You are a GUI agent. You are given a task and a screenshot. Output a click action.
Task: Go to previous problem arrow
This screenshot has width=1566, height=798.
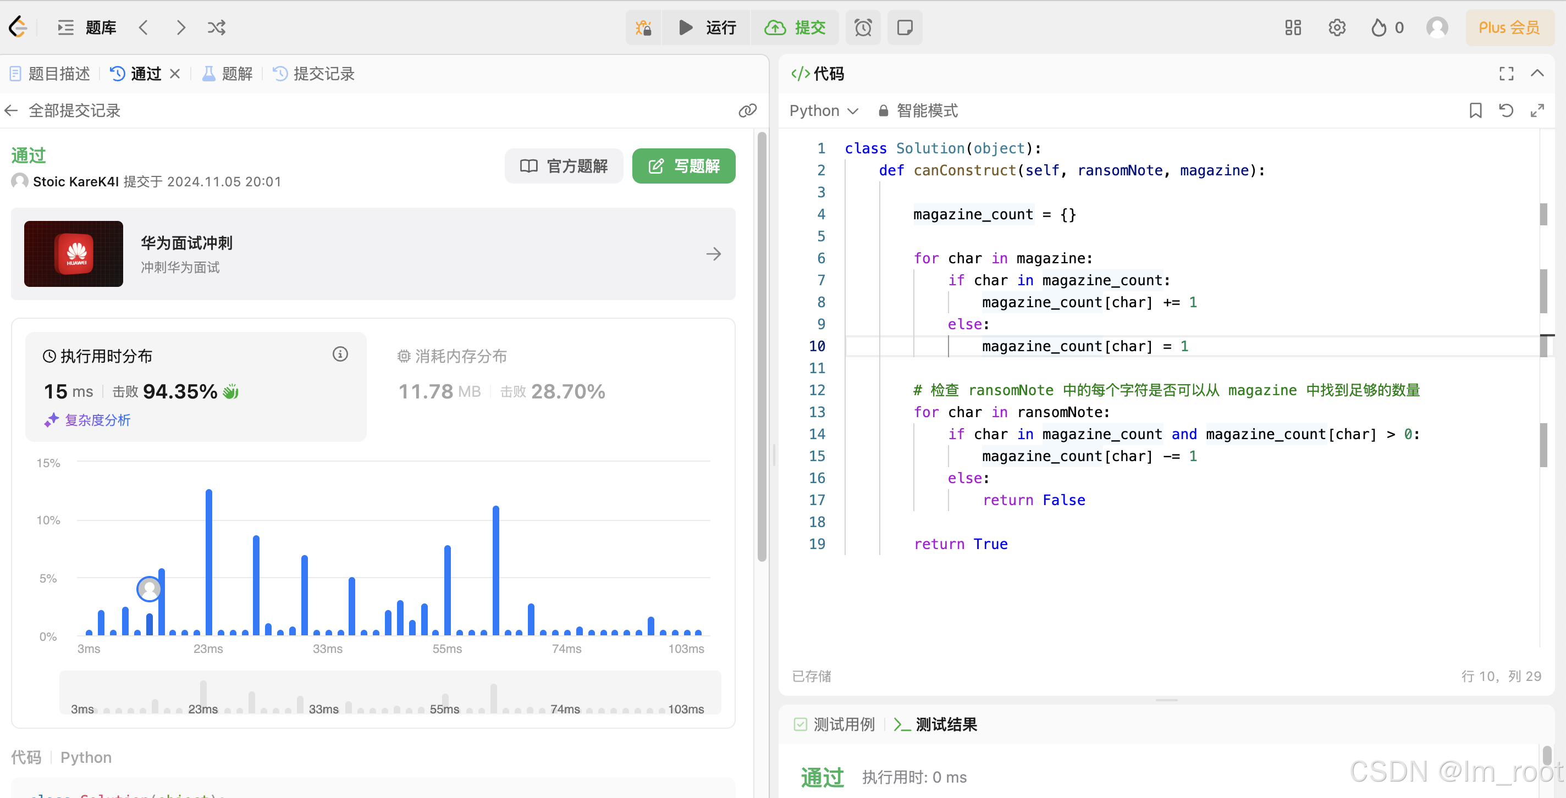(x=144, y=27)
